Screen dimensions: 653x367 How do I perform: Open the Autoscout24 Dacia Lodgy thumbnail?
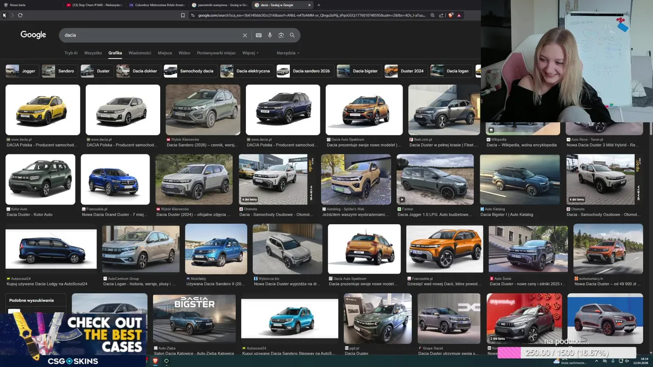coord(51,249)
